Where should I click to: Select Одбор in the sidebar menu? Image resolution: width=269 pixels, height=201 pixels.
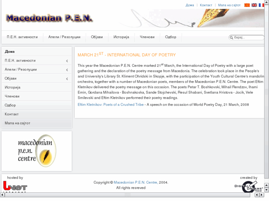pyautogui.click(x=37, y=105)
